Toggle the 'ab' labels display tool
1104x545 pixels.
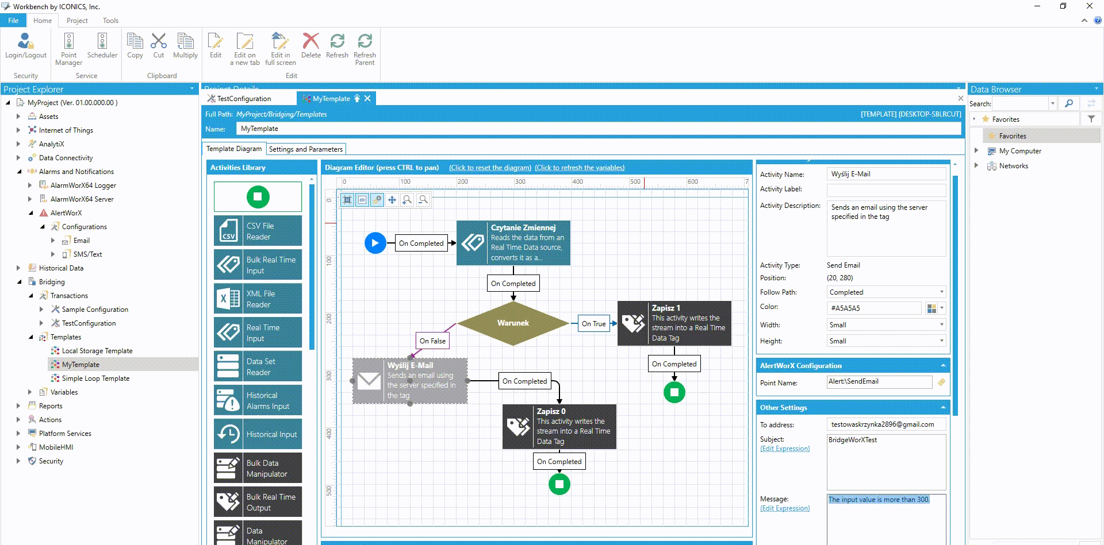tap(362, 200)
